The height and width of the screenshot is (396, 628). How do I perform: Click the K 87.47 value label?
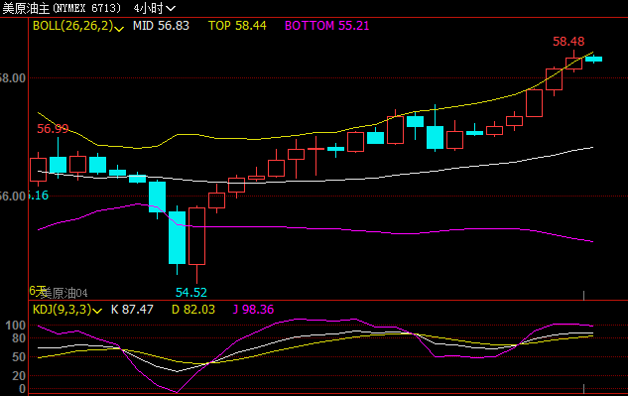click(x=132, y=310)
